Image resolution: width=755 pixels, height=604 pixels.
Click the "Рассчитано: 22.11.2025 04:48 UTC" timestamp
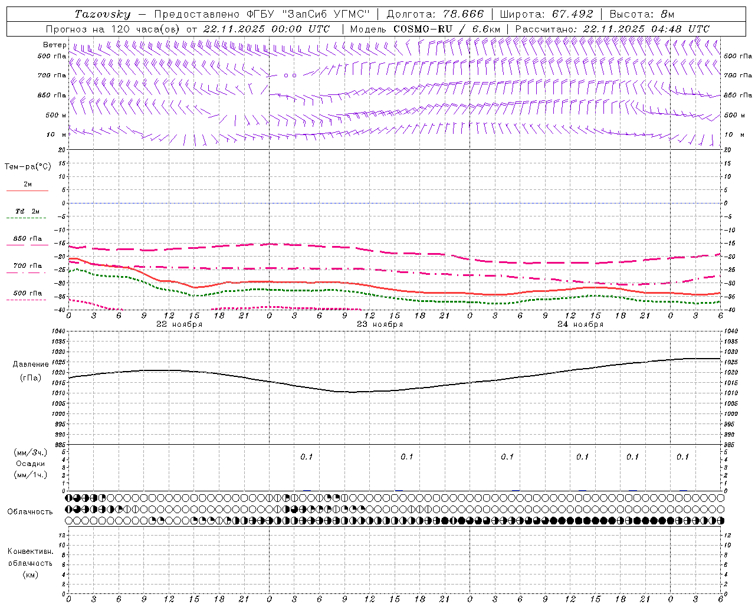point(612,29)
